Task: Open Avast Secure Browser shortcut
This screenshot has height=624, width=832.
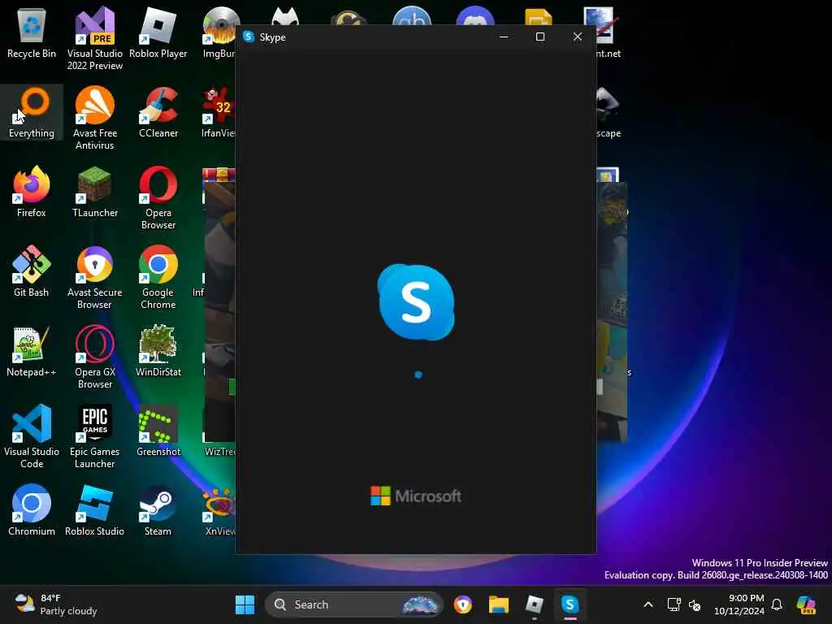Action: point(94,277)
